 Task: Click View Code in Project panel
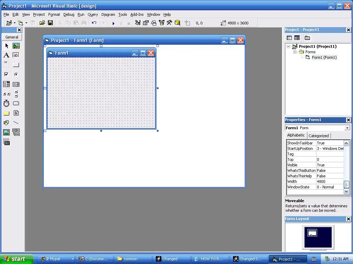(289, 38)
